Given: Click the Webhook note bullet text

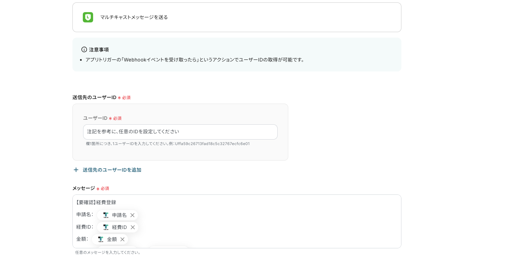Looking at the screenshot, I should 195,60.
